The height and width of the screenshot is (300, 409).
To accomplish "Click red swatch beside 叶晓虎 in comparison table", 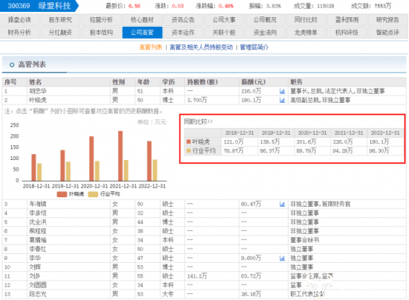I will (189, 141).
